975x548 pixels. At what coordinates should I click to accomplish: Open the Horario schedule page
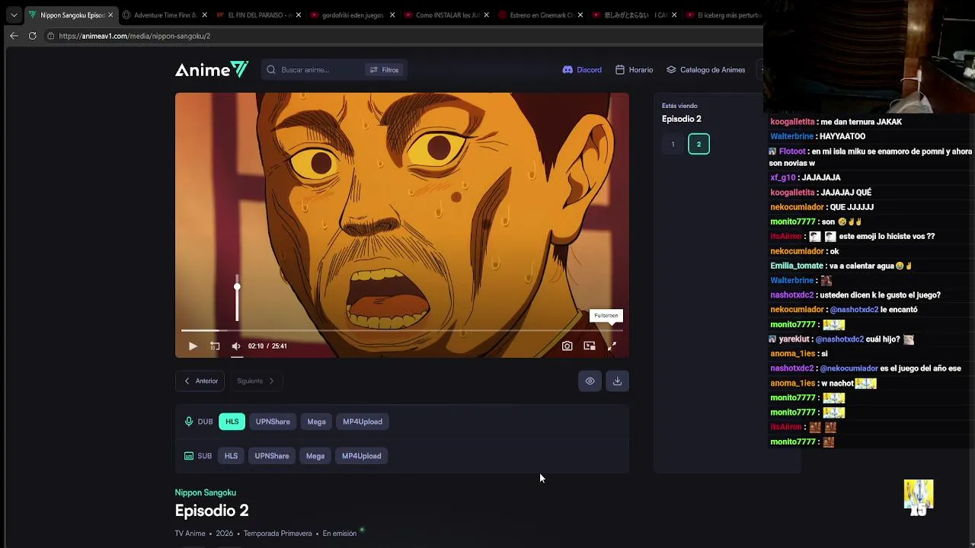tap(634, 70)
